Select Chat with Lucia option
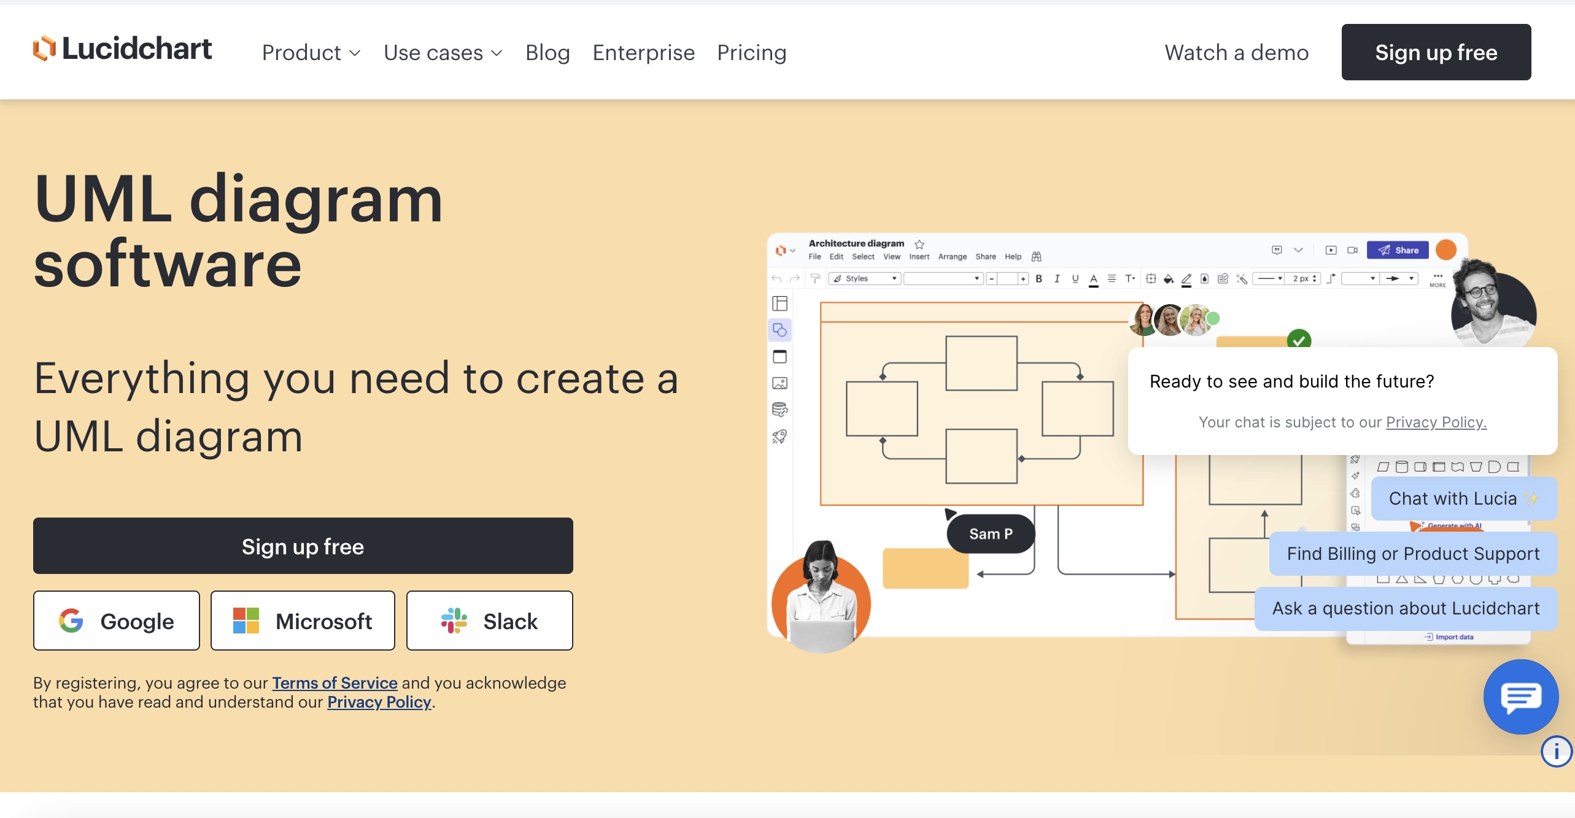The width and height of the screenshot is (1575, 818). pos(1463,499)
